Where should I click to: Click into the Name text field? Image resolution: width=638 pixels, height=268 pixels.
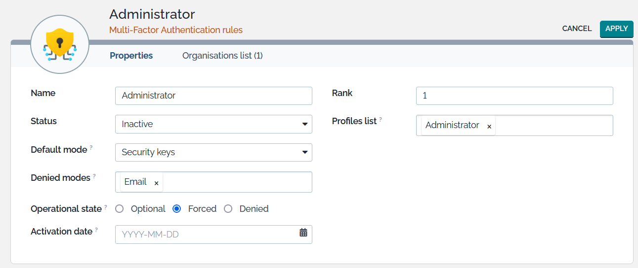(x=213, y=96)
